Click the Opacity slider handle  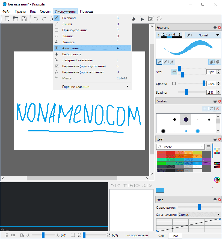pyautogui.click(x=204, y=83)
